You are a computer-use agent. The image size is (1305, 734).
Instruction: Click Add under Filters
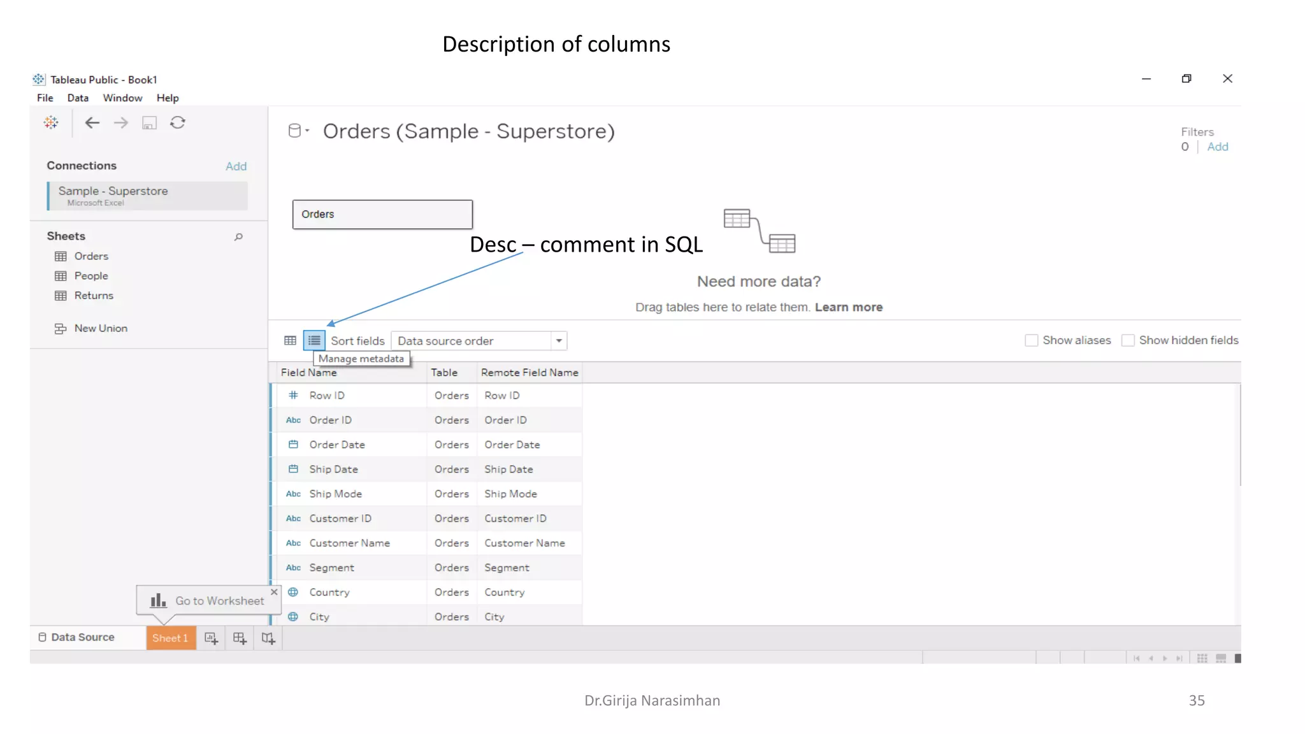point(1217,147)
